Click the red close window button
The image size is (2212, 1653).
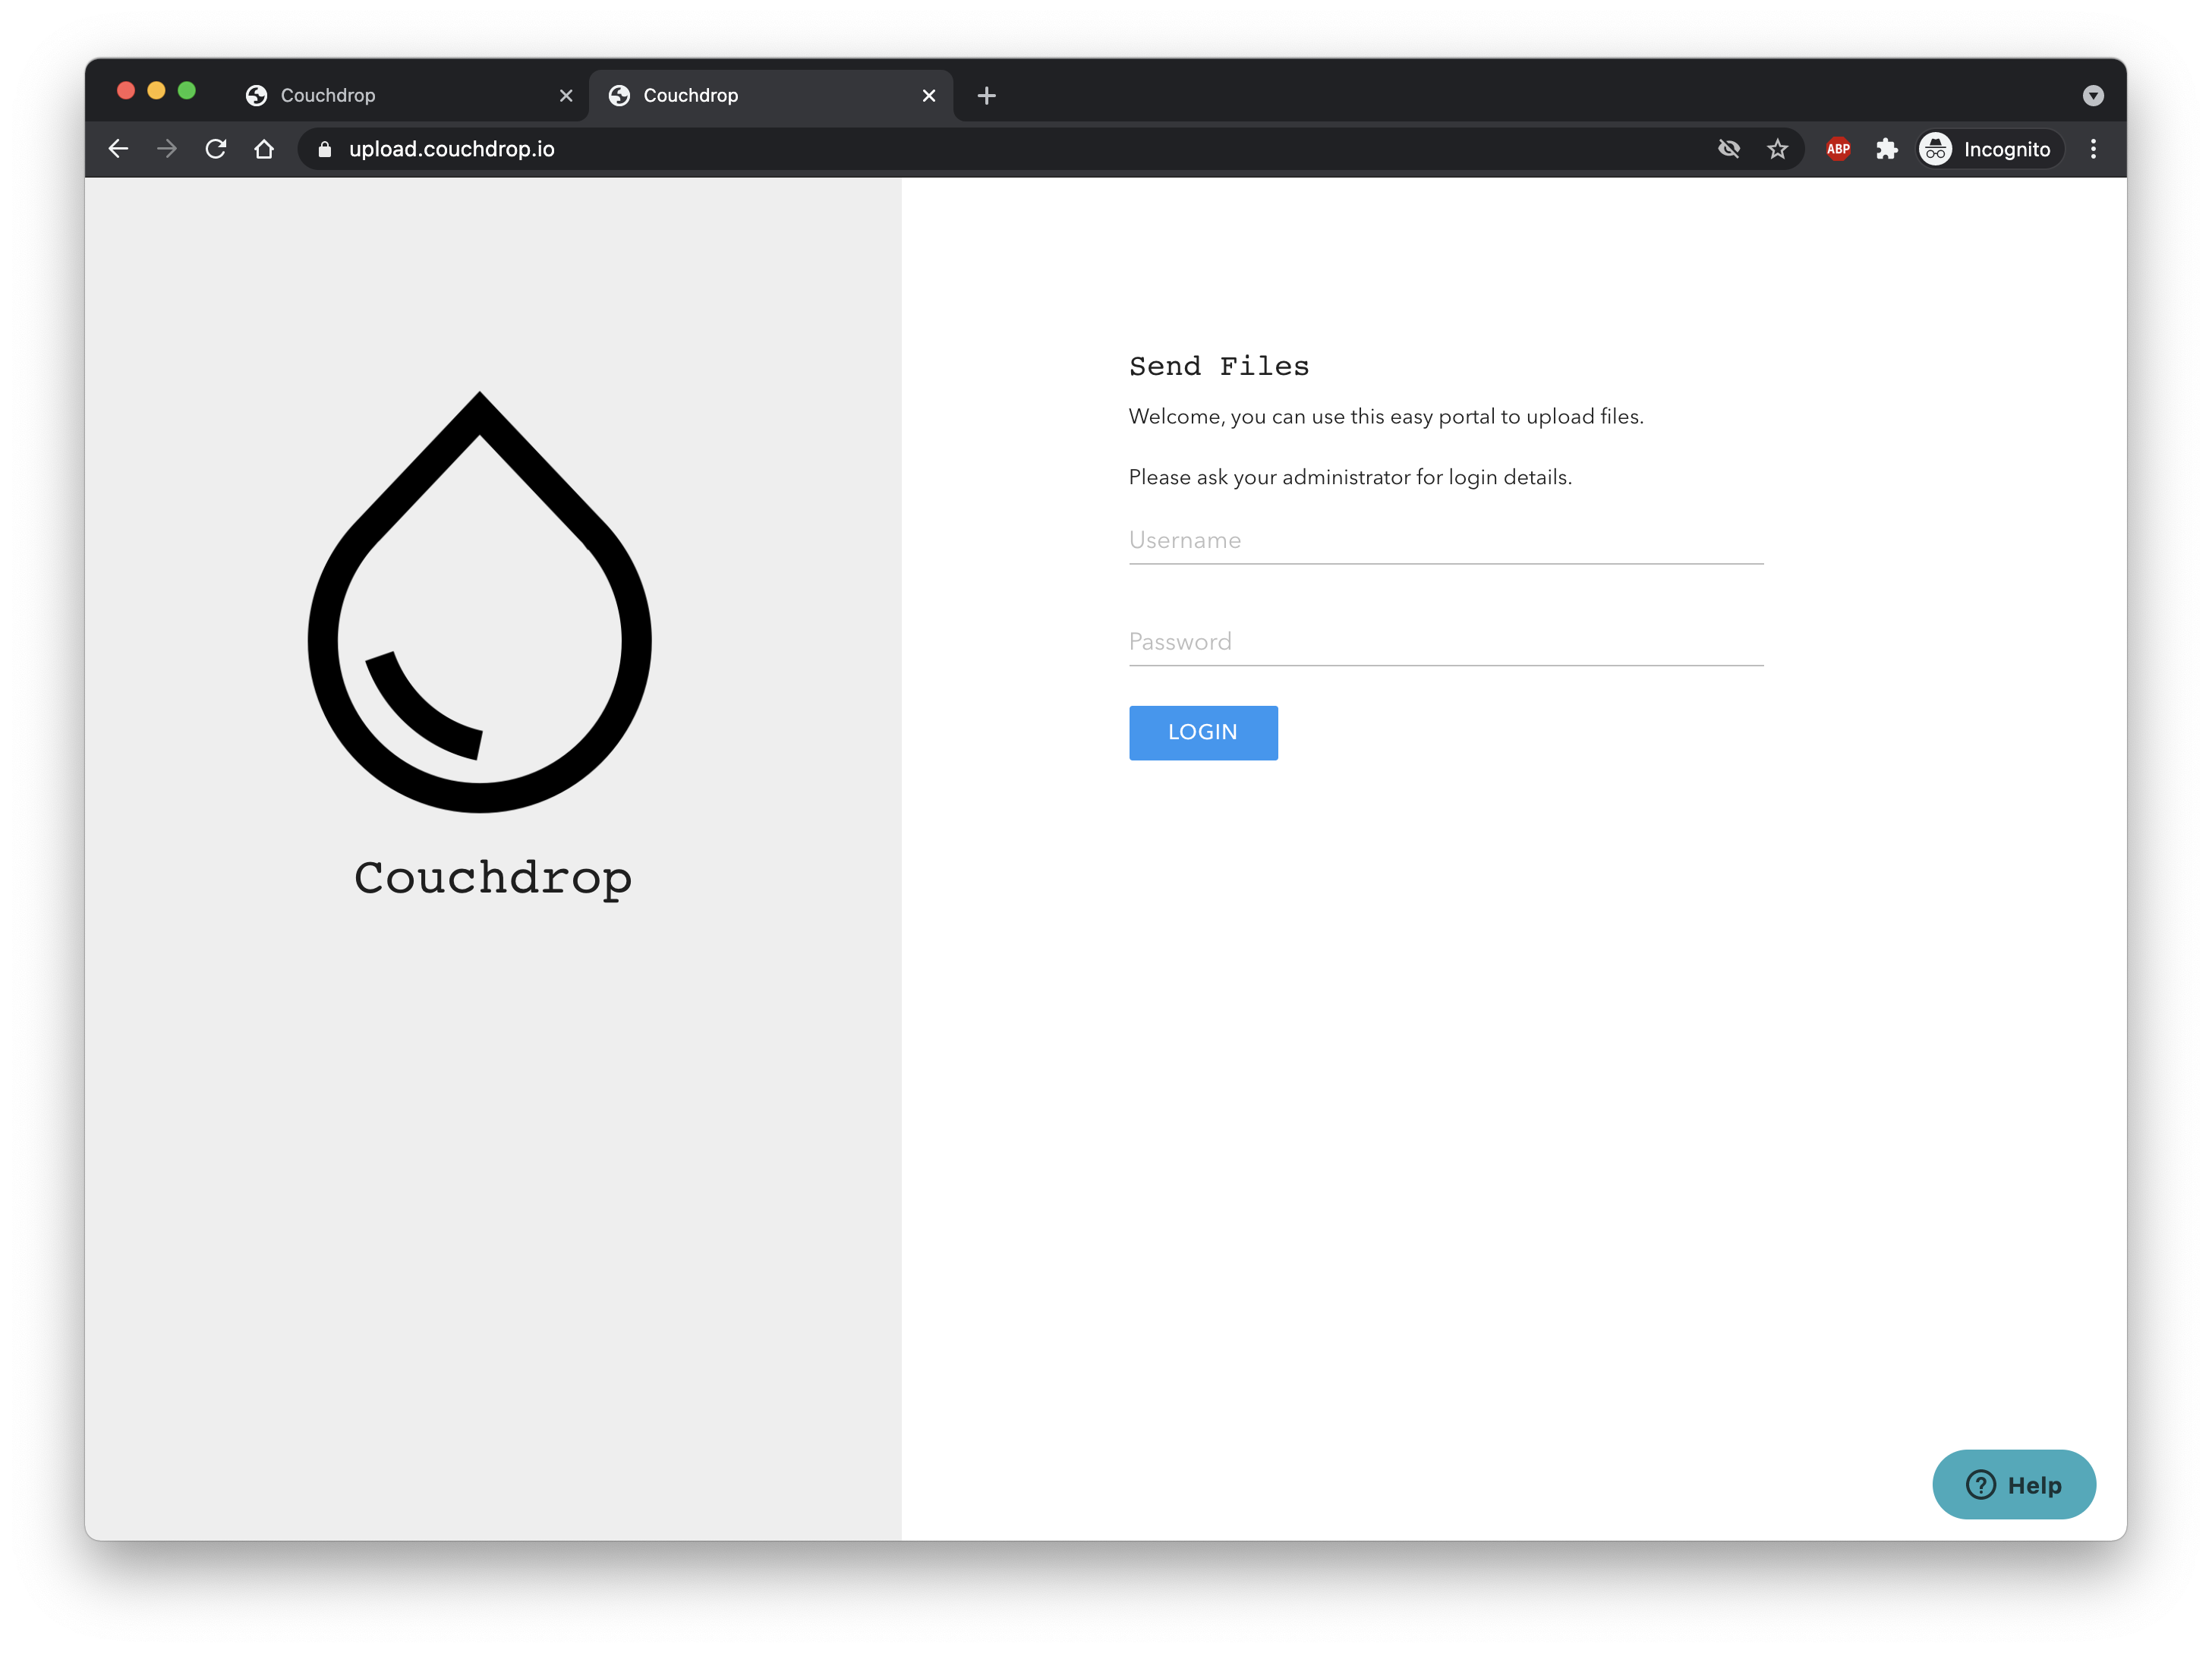126,91
